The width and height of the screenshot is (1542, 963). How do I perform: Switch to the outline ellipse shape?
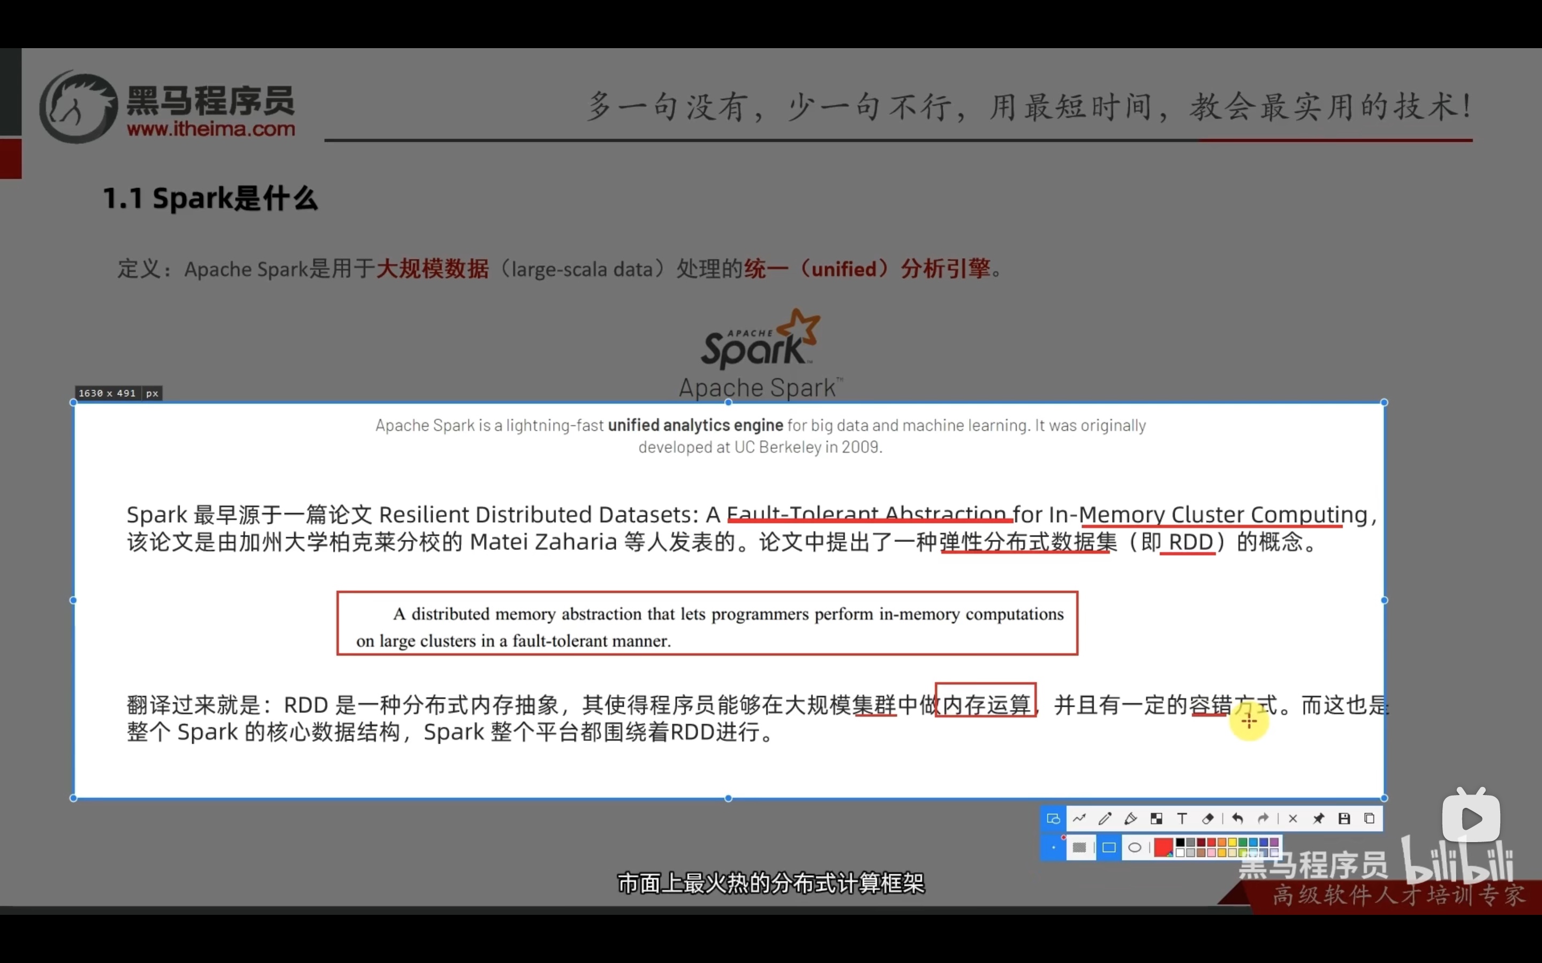pos(1135,848)
